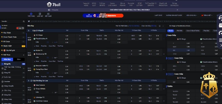
Task: Sort by Thứ Tự Thời Gian
Action: 122,26
